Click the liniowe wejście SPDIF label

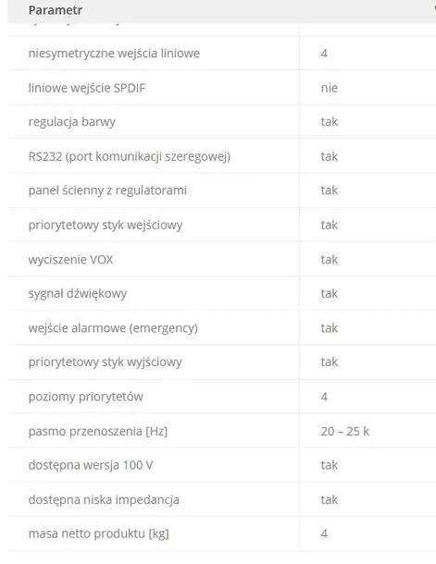point(87,88)
